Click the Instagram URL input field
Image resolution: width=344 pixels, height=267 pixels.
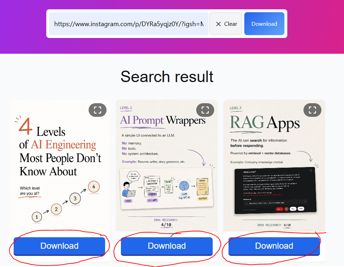[x=129, y=24]
